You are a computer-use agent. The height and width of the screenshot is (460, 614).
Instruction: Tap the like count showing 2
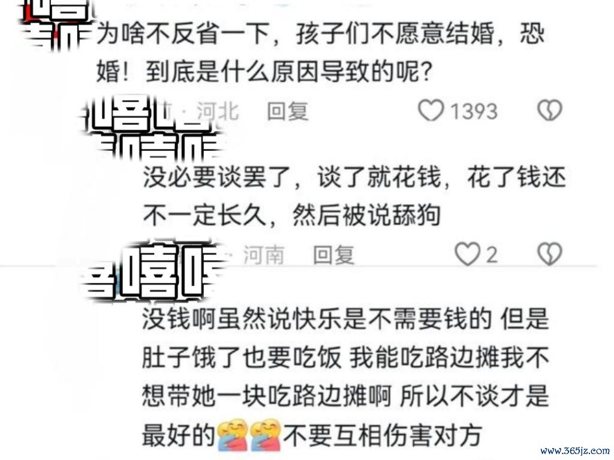point(492,255)
